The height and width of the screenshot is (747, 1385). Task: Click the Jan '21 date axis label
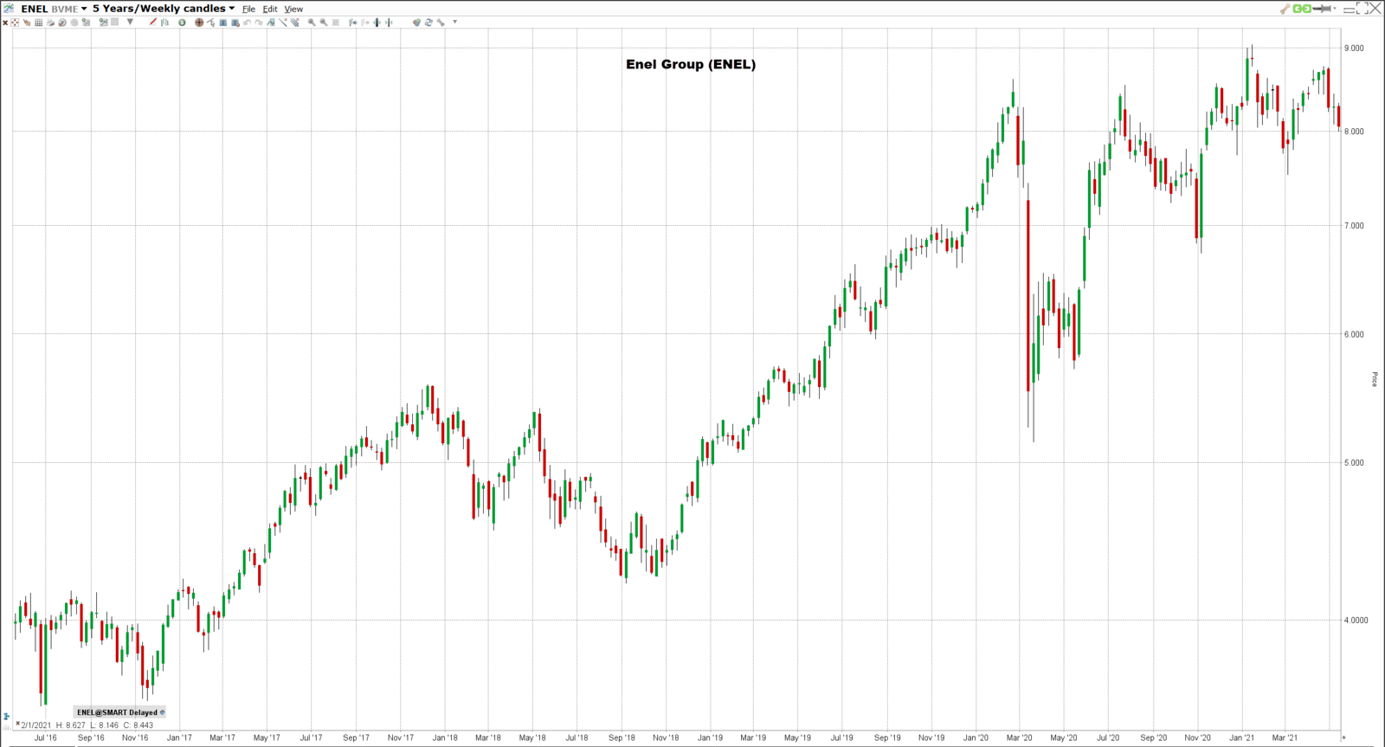[x=1241, y=737]
